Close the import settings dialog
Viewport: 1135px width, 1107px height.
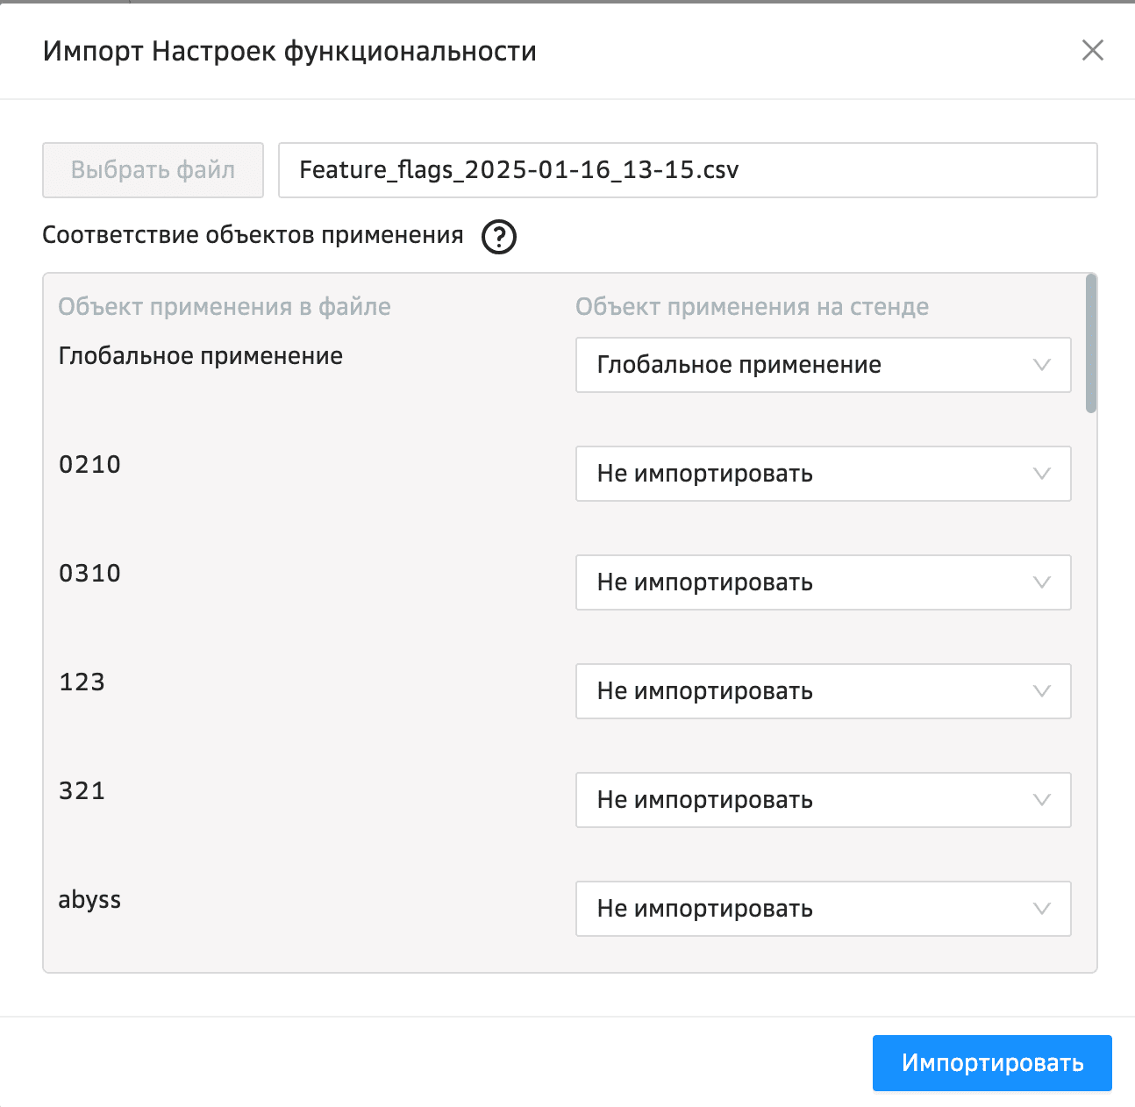coord(1092,51)
